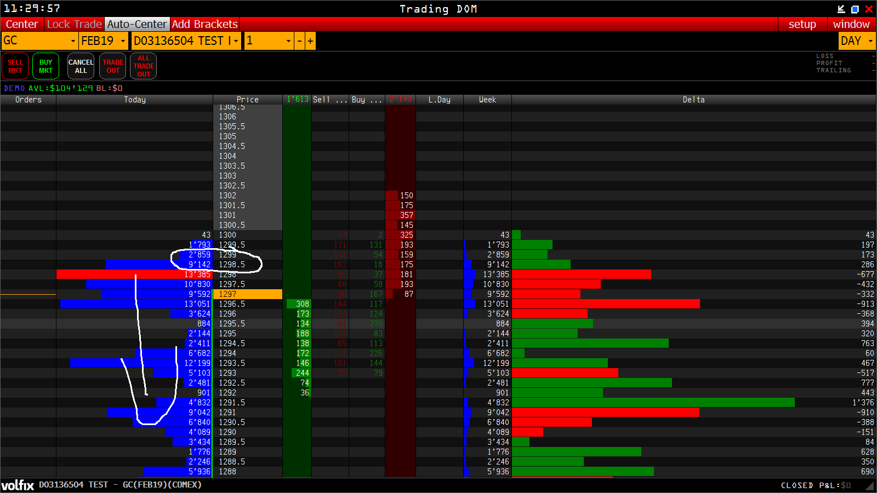The image size is (877, 493).
Task: Open the window menu
Action: pyautogui.click(x=851, y=24)
